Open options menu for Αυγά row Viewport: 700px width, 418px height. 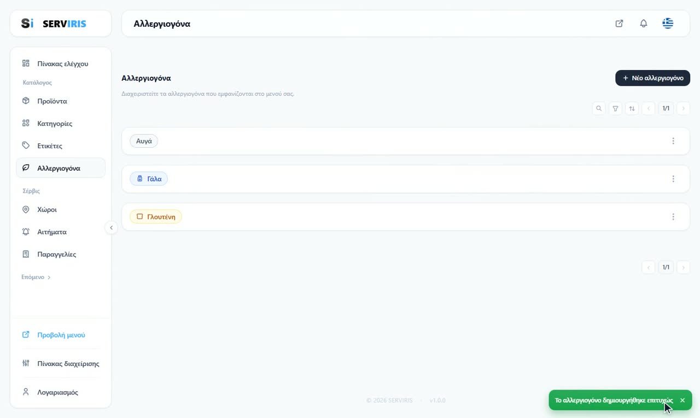673,141
